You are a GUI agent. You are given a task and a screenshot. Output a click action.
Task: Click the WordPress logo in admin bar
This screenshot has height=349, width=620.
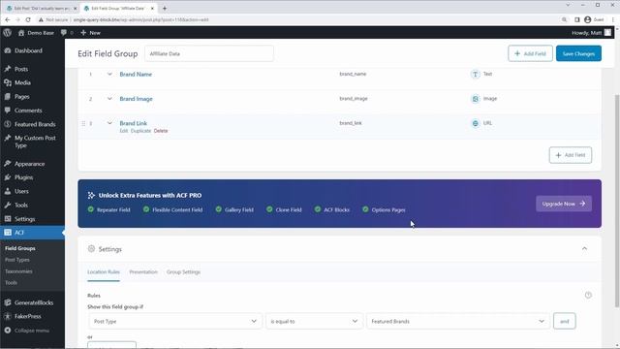click(7, 33)
